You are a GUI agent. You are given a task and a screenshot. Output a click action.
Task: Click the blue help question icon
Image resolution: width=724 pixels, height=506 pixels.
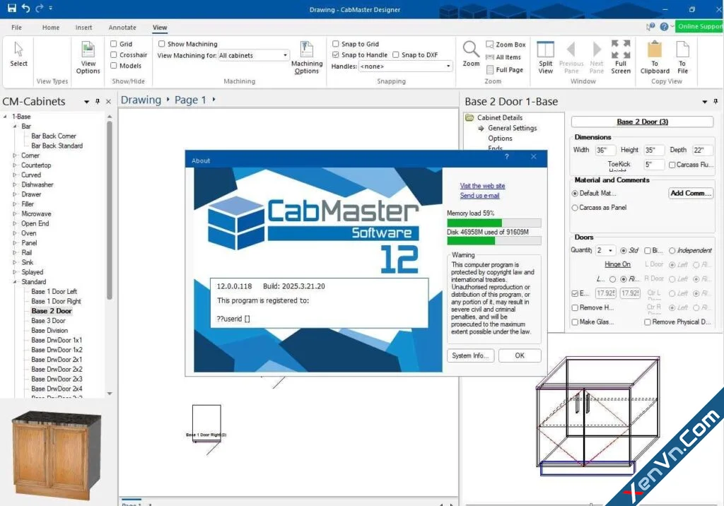(664, 27)
